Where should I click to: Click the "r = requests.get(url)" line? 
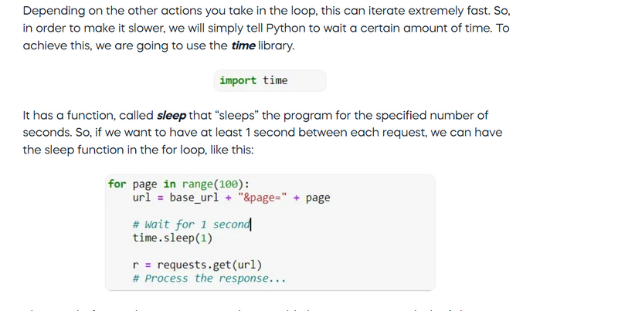click(x=197, y=265)
